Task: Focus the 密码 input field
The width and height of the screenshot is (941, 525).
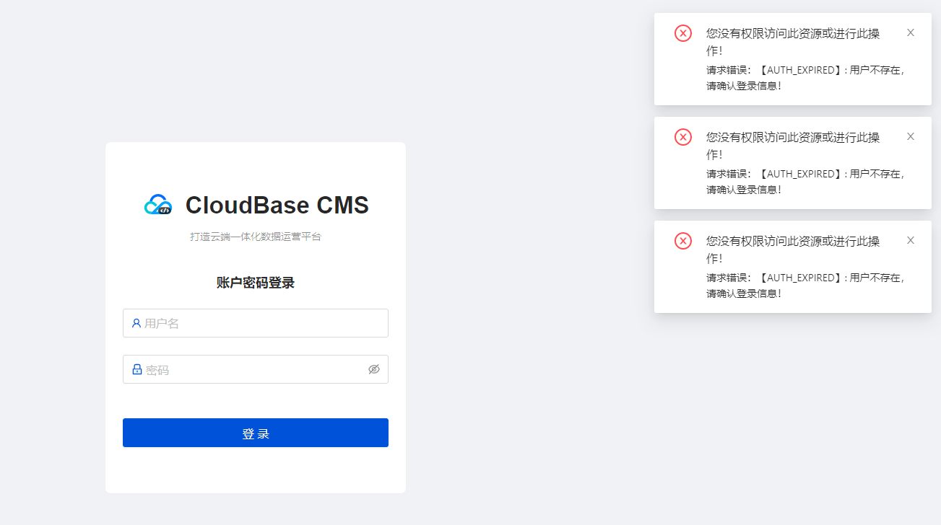Action: click(x=256, y=369)
